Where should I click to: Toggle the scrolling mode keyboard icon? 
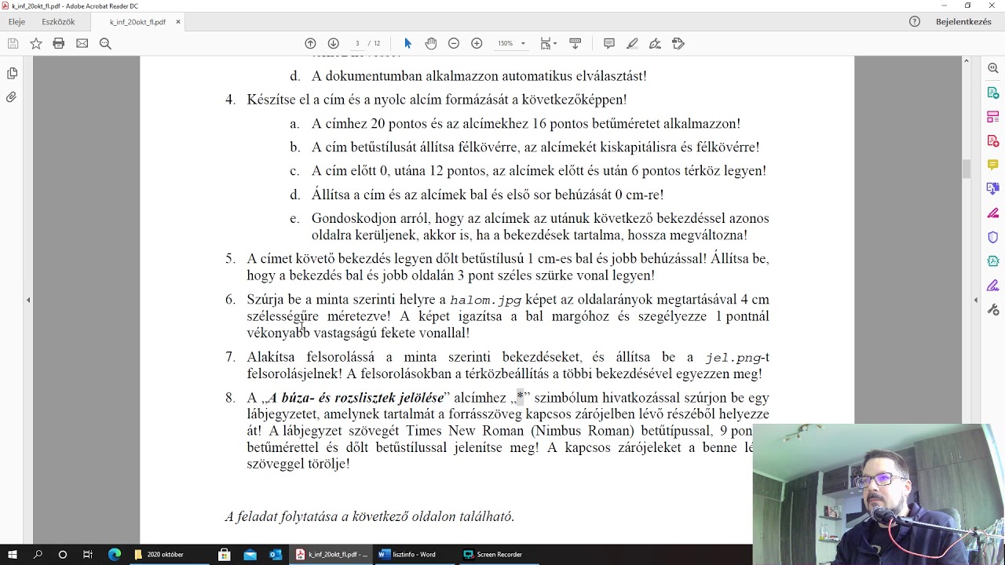(575, 44)
